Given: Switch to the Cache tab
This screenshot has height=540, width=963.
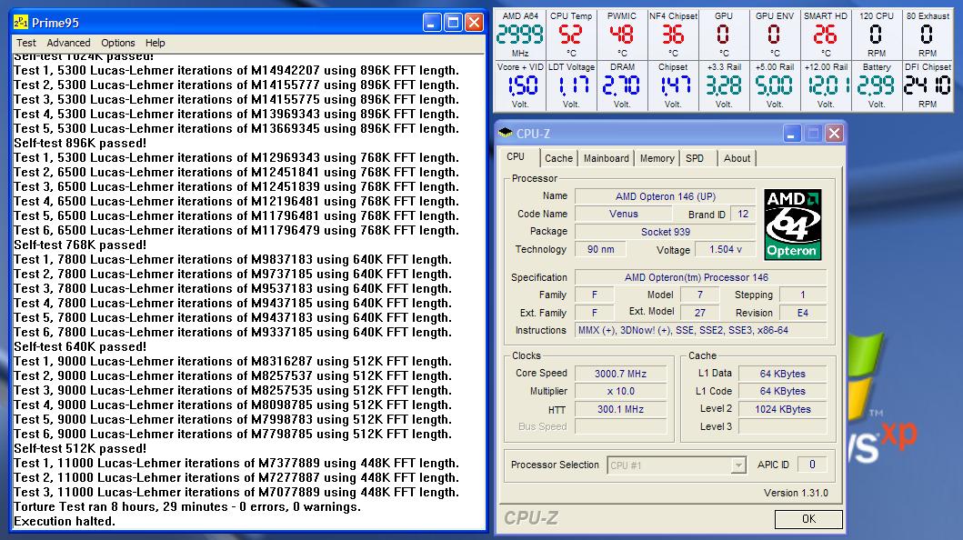Looking at the screenshot, I should point(558,158).
